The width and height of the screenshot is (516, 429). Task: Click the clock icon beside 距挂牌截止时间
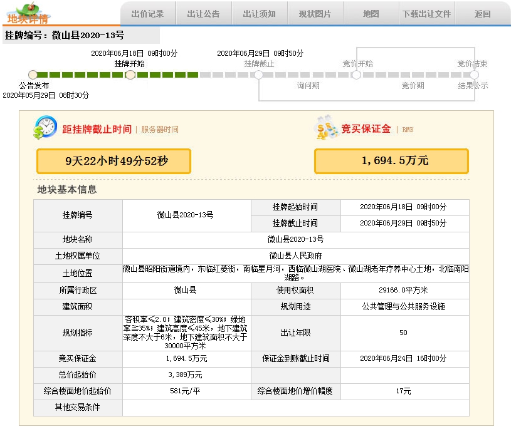coord(45,127)
